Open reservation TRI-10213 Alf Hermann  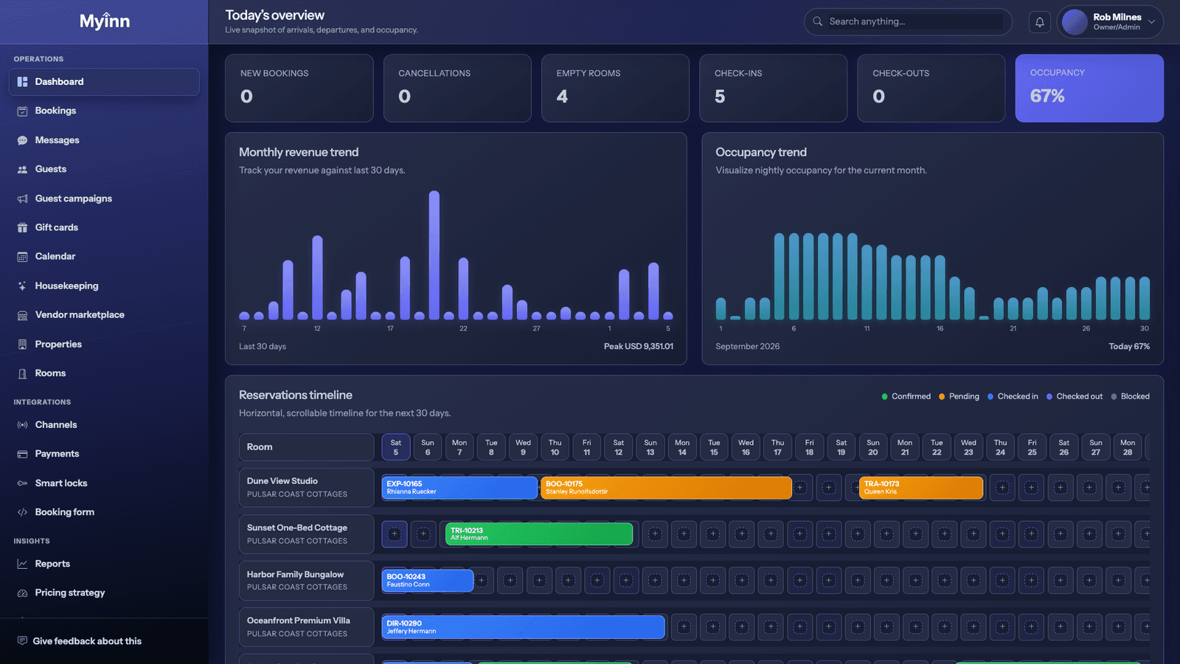click(539, 534)
